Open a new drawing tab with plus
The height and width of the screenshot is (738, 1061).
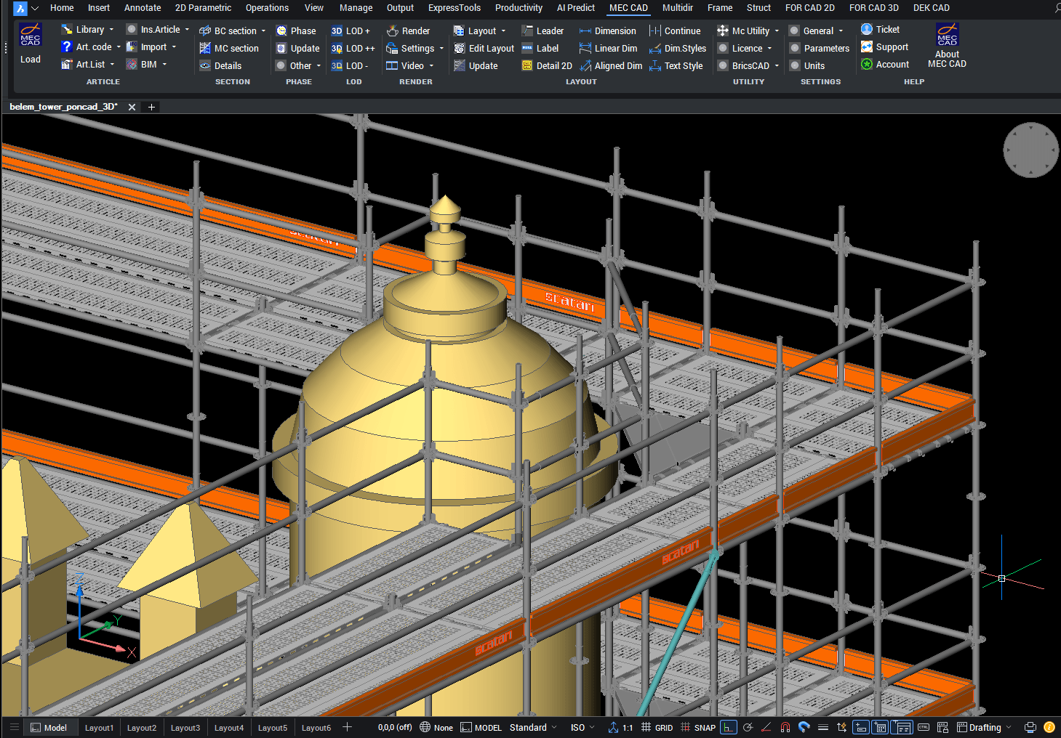[x=151, y=107]
